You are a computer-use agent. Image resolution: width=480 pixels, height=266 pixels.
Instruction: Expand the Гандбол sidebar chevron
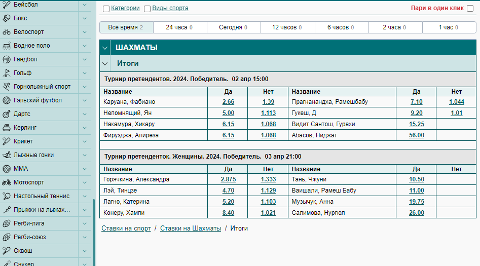(x=85, y=59)
